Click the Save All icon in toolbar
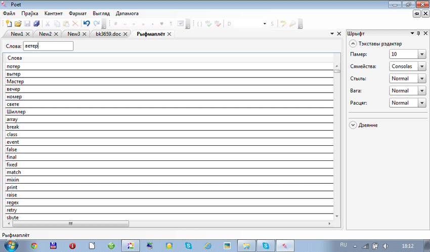This screenshot has width=430, height=252. click(x=36, y=24)
